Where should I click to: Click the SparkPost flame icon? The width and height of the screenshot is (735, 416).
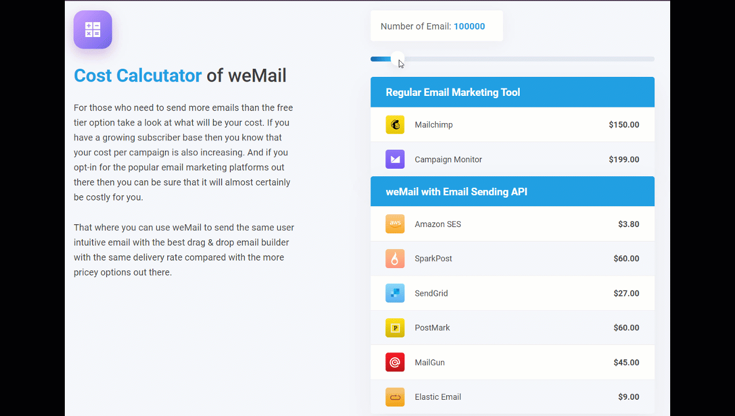[395, 258]
